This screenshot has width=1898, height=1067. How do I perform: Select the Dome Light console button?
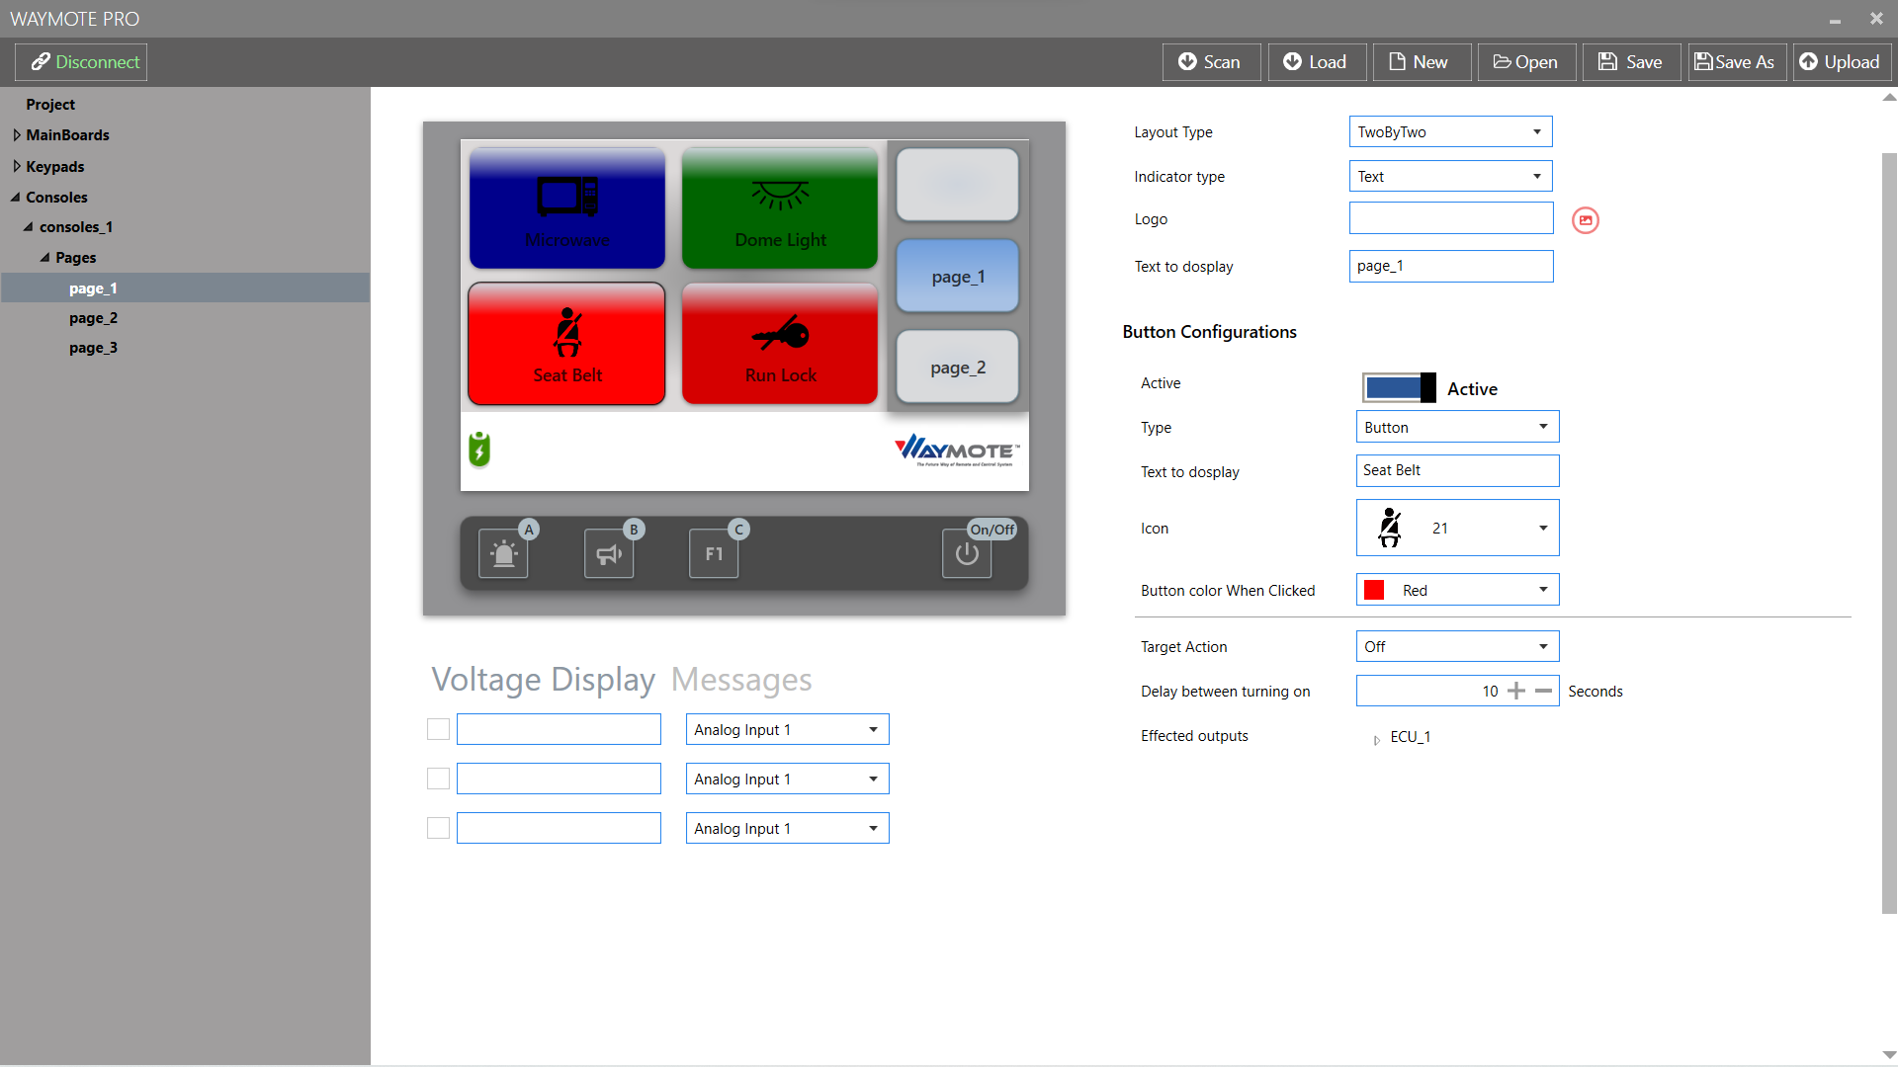[780, 208]
